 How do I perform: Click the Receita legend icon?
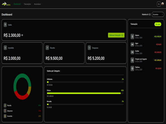tap(5, 105)
